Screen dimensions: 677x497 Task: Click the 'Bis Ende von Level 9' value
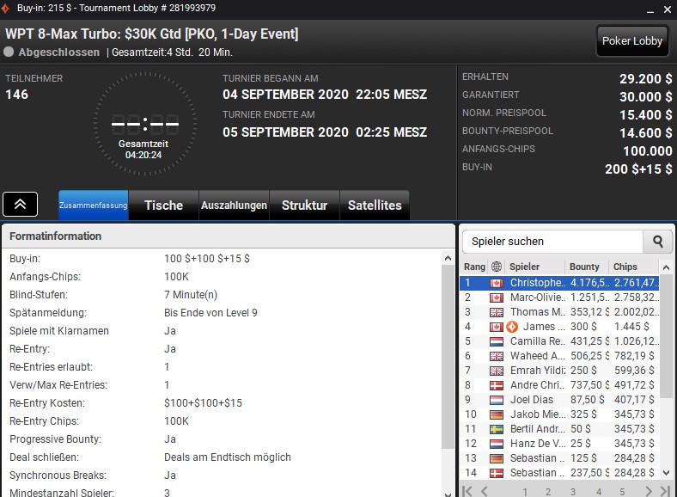(210, 313)
